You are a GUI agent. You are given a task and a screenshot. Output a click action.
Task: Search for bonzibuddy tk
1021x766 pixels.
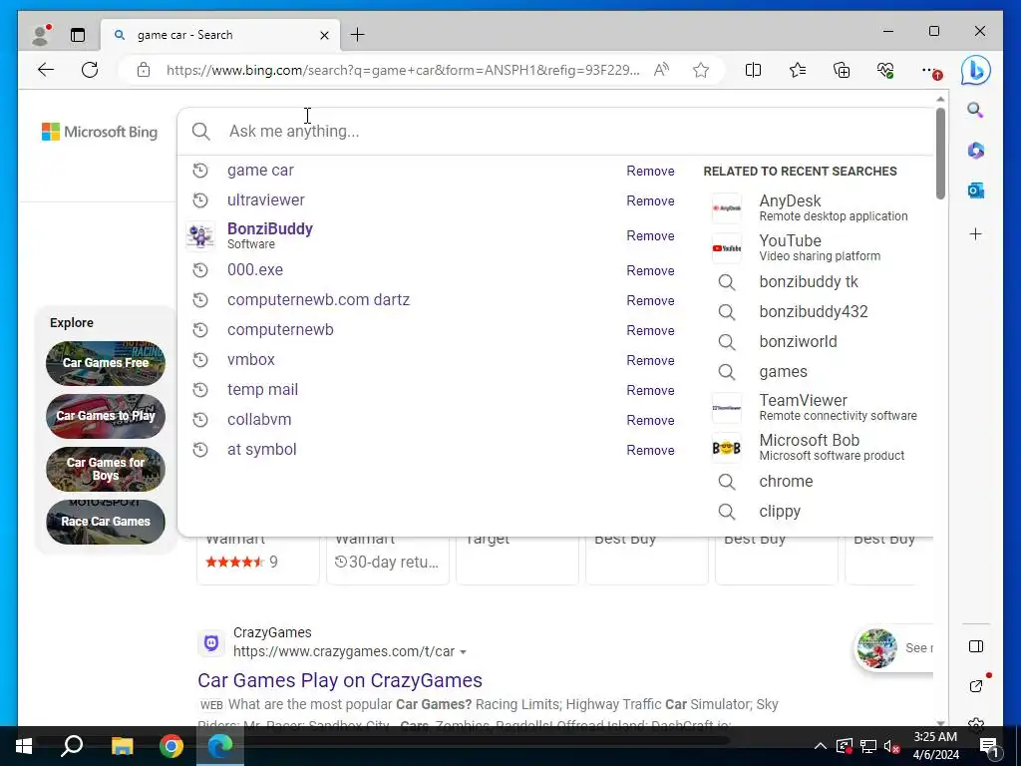[x=808, y=281]
